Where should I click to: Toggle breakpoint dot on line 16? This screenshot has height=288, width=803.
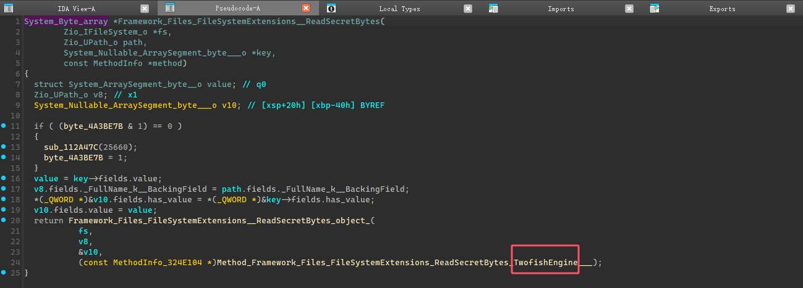click(4, 178)
